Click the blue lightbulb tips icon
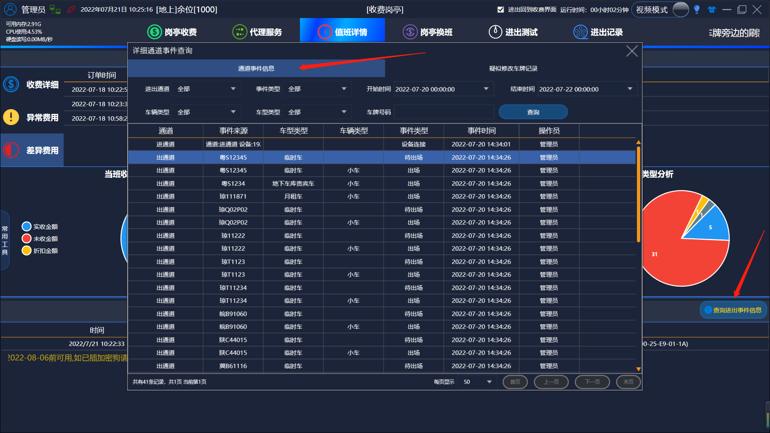This screenshot has width=770, height=433. (697, 9)
